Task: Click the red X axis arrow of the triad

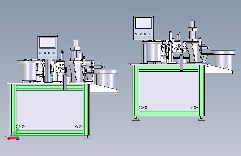Action: (x=12, y=139)
